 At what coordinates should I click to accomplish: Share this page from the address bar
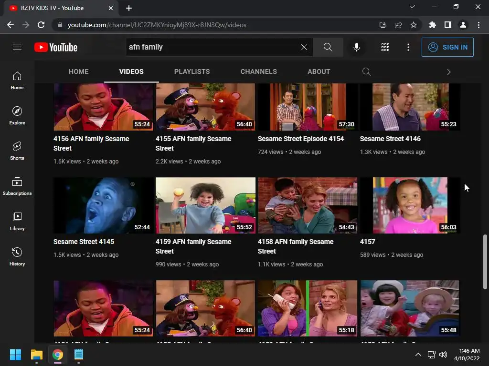(x=398, y=25)
